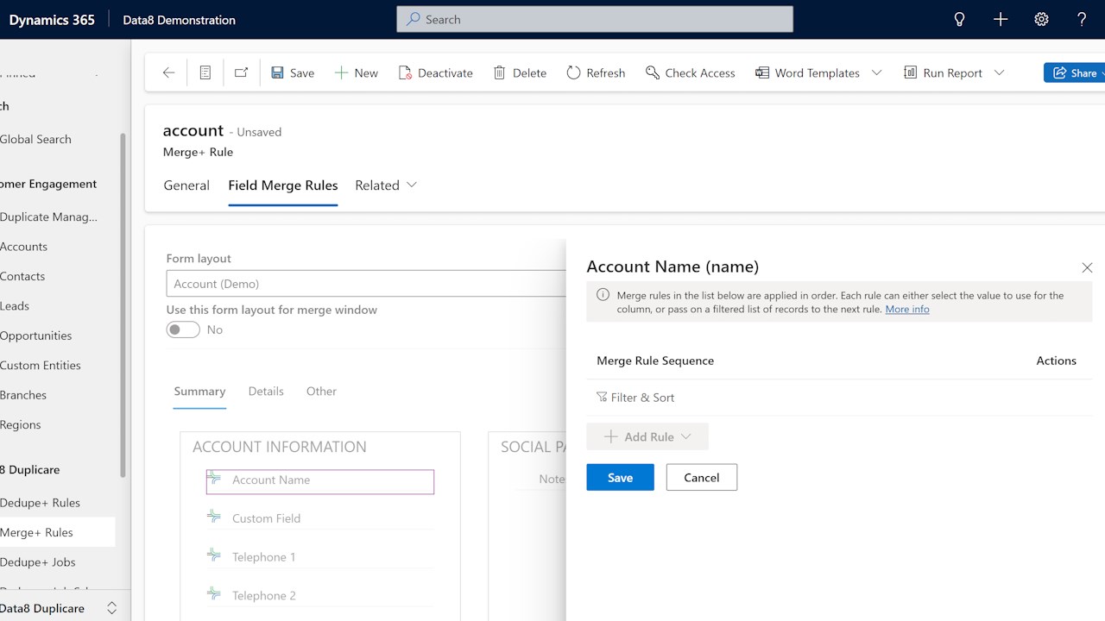The width and height of the screenshot is (1105, 621).
Task: Open record in new window icon
Action: [241, 72]
